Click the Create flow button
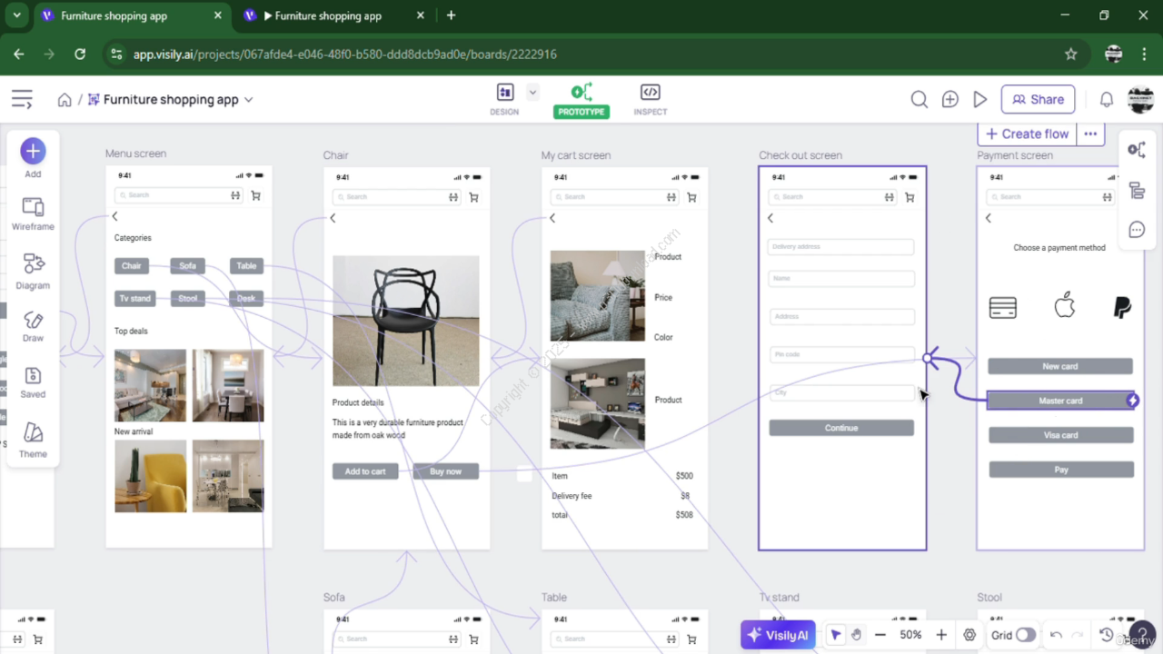Image resolution: width=1163 pixels, height=654 pixels. tap(1027, 134)
